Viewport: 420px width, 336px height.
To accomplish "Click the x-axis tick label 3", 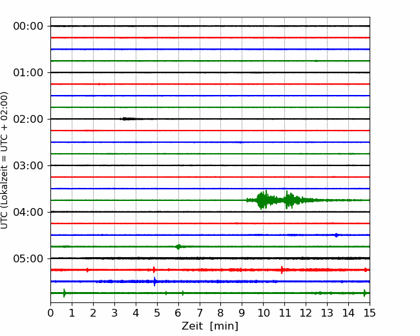I will coord(114,313).
